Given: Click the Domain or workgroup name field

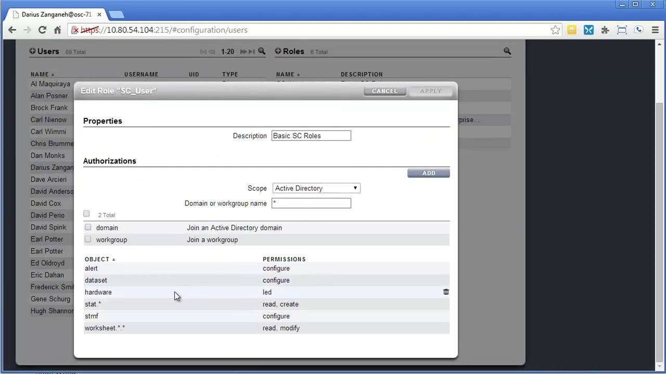Looking at the screenshot, I should [311, 203].
